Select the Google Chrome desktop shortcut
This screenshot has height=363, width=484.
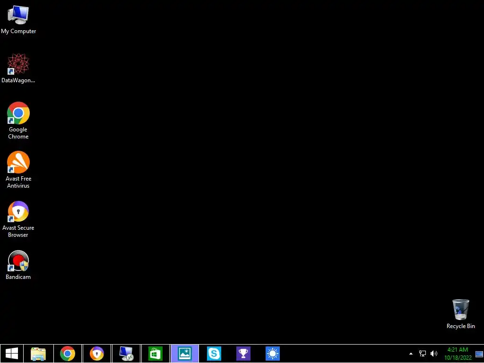tap(18, 121)
